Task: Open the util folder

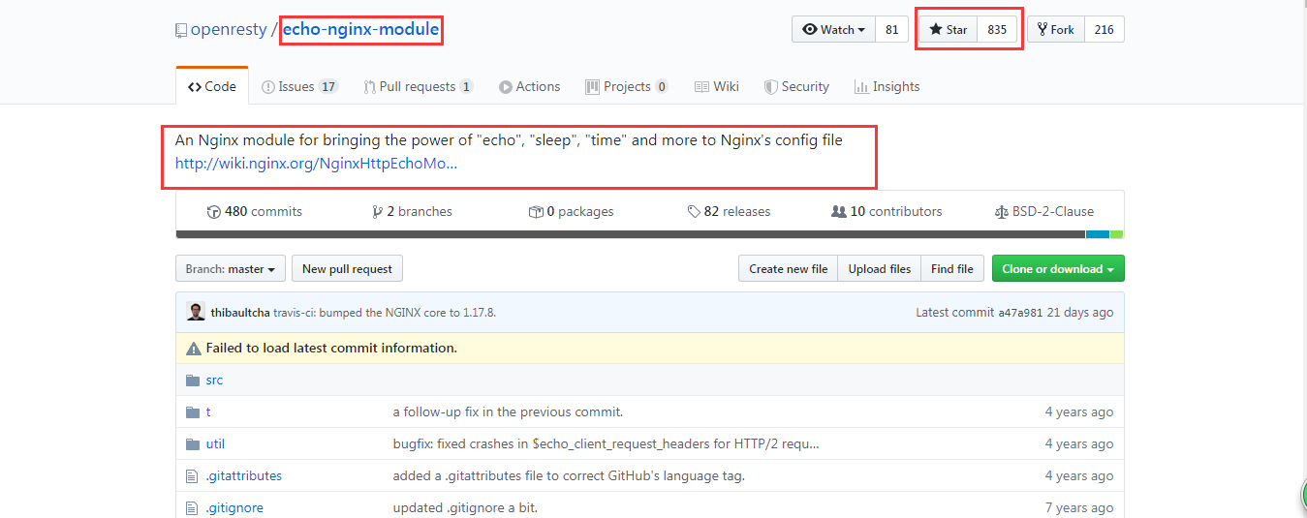Action: (215, 443)
